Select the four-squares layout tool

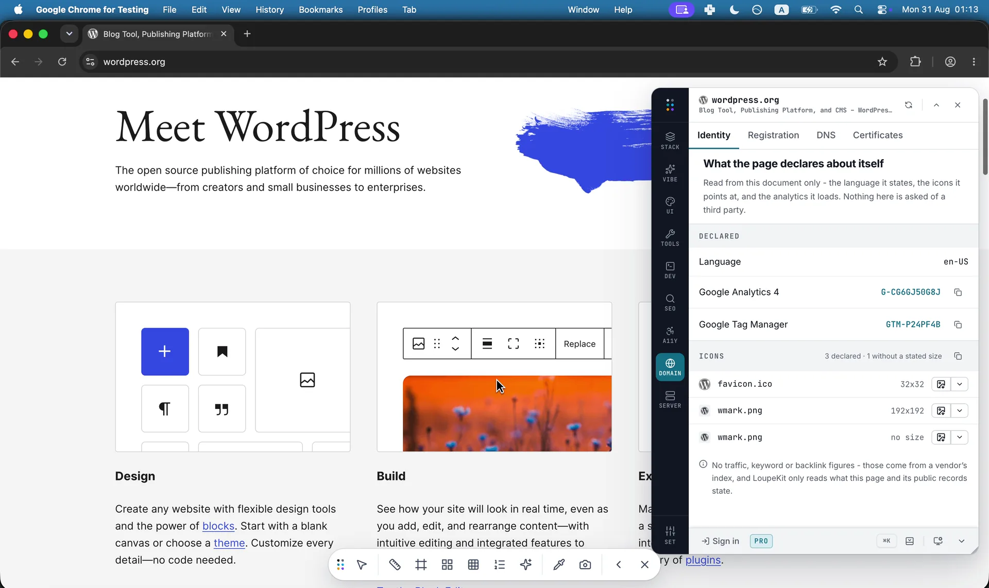[x=447, y=565]
